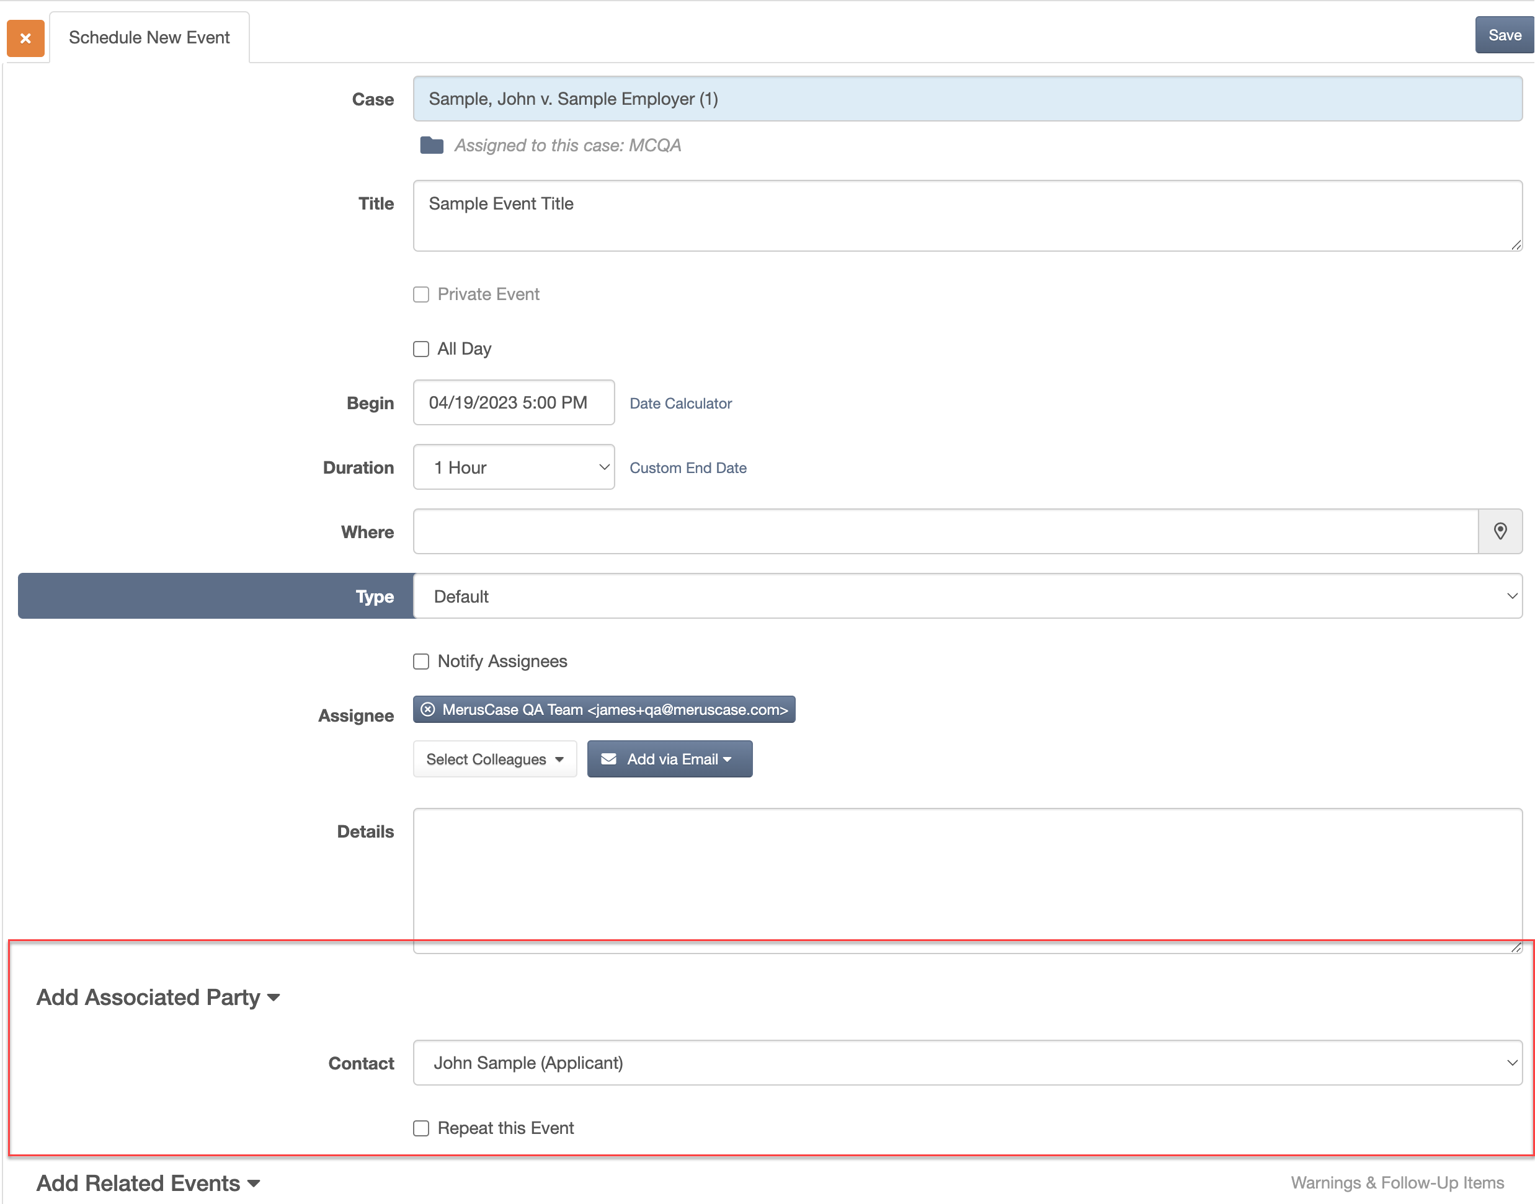This screenshot has width=1535, height=1204.
Task: Open the Duration dropdown
Action: 514,467
